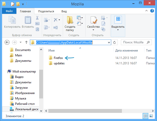Open the Quick Access Toolbar customize dropdown

pyautogui.click(x=23, y=4)
